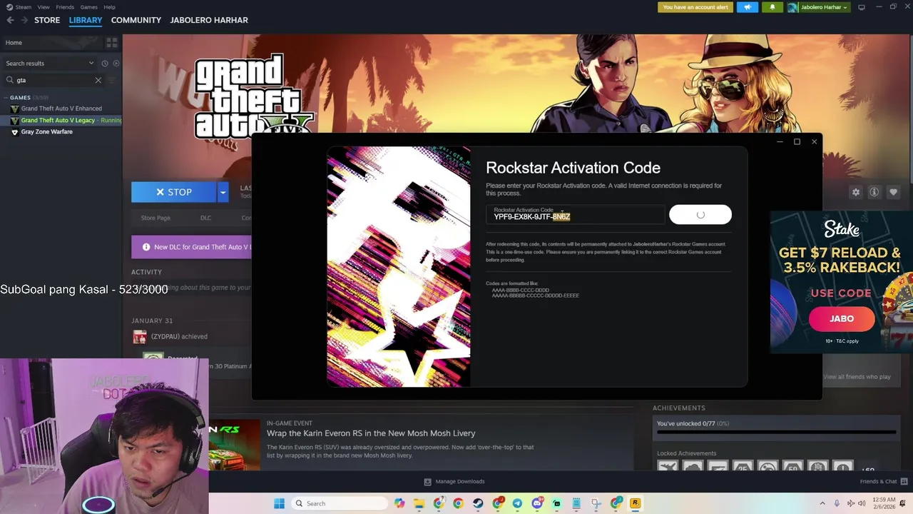Switch to the LIBRARY tab

coord(86,20)
